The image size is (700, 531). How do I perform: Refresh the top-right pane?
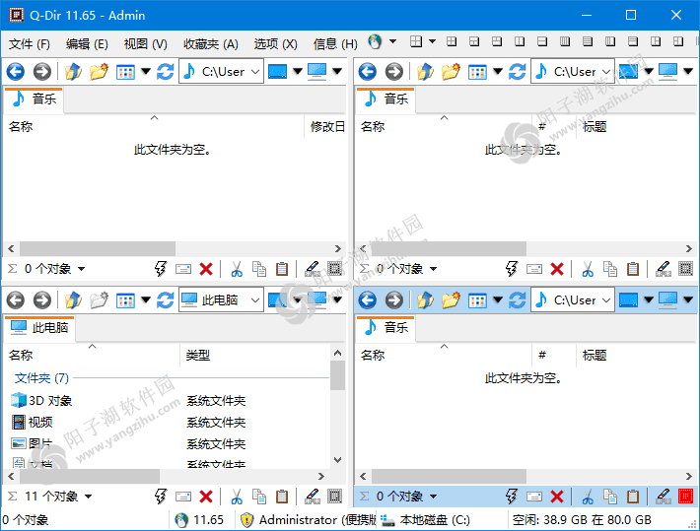tap(517, 71)
